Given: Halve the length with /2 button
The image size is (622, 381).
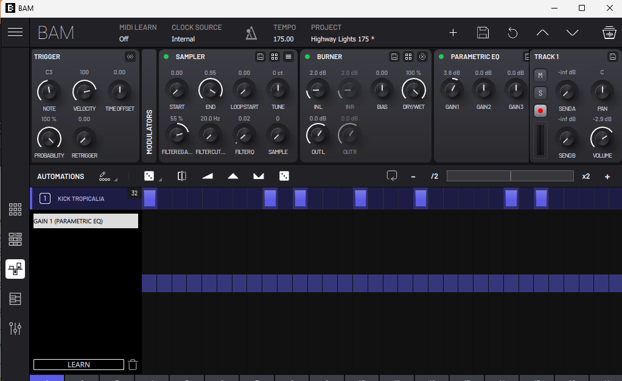Looking at the screenshot, I should click(435, 177).
